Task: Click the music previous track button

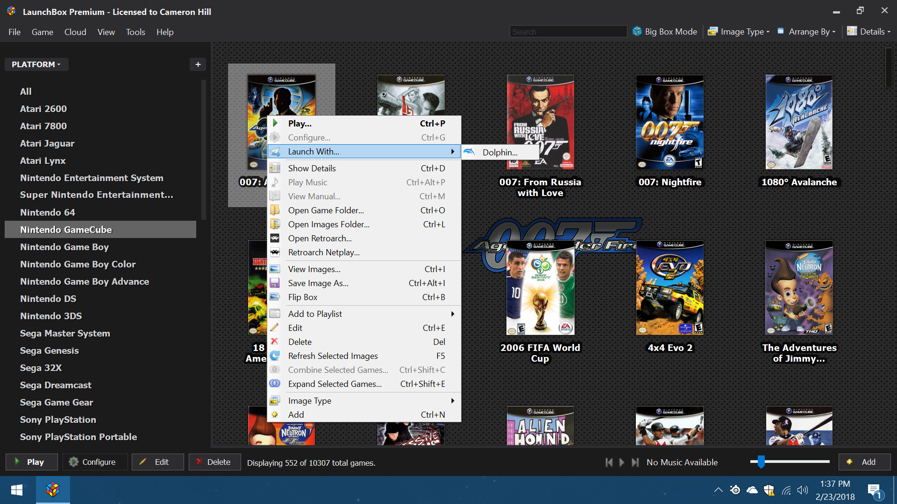Action: 609,462
